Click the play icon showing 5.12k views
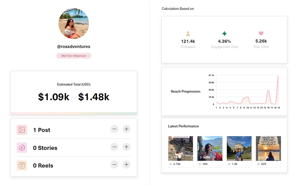Image resolution: width=296 pixels, height=186 pixels. (x=260, y=157)
